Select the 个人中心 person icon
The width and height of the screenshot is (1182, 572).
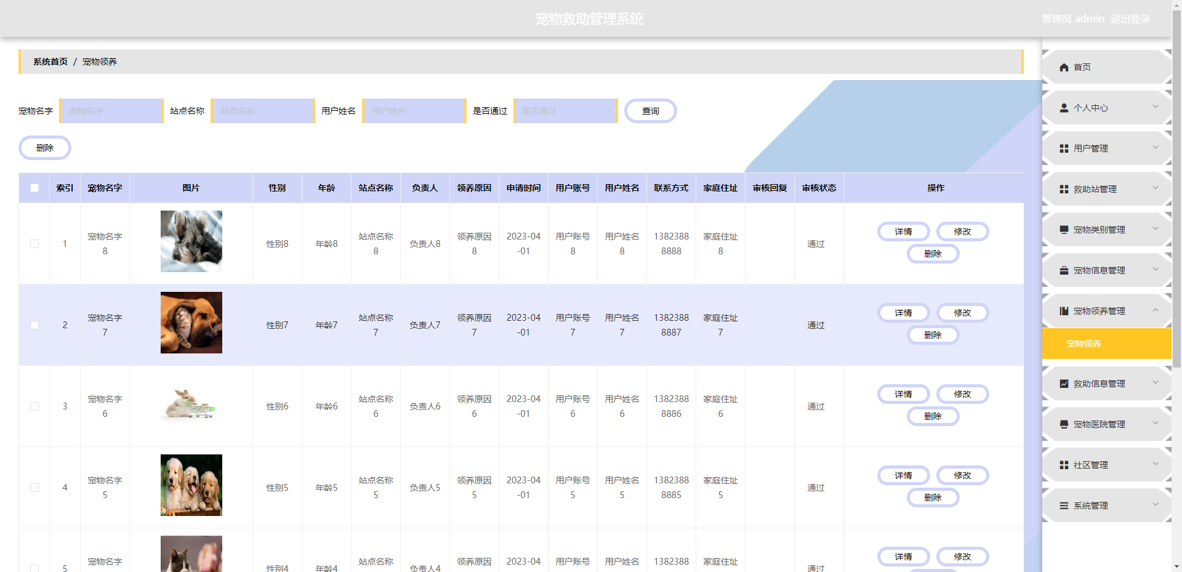(x=1064, y=107)
